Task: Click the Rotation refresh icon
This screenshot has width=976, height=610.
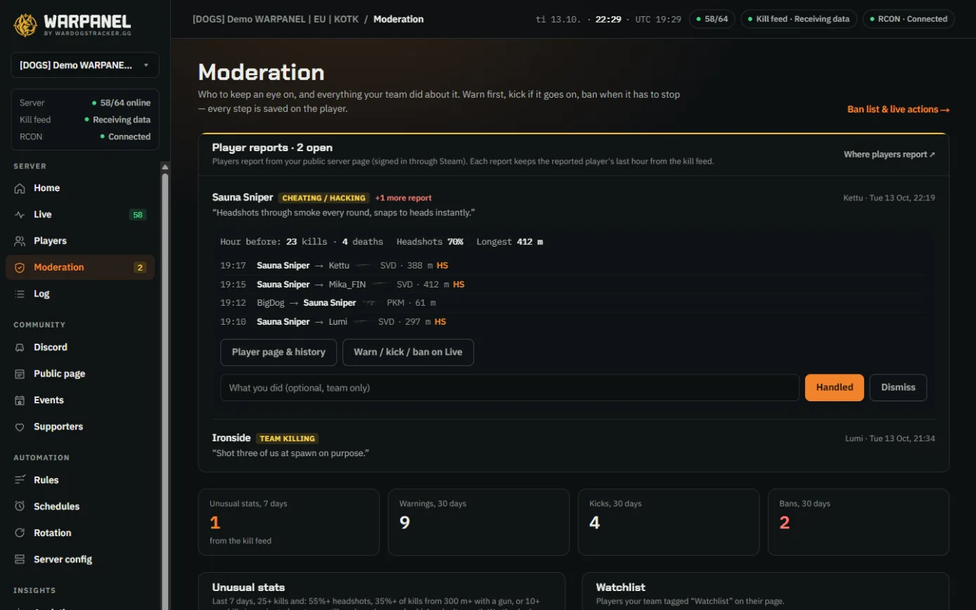Action: click(20, 533)
